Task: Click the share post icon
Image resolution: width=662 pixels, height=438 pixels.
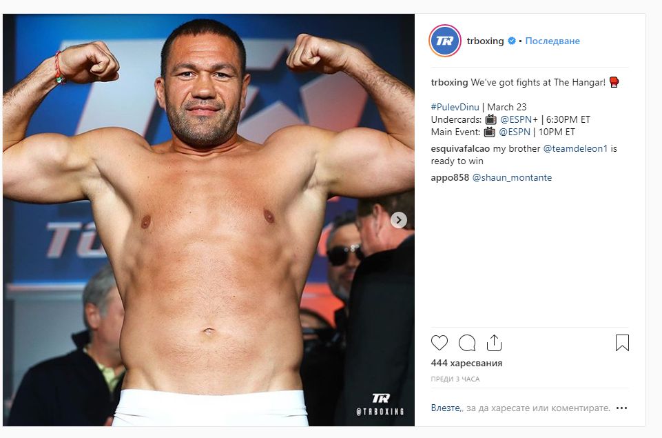Action: pos(493,343)
